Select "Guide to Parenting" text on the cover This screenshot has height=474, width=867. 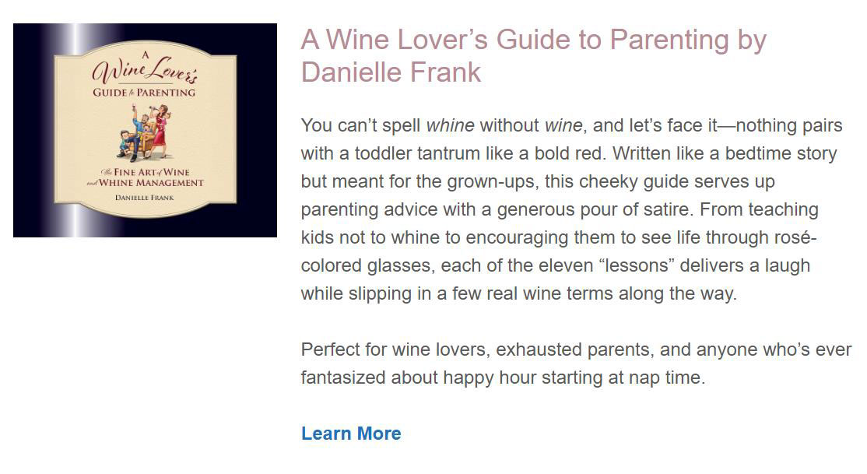coord(144,93)
